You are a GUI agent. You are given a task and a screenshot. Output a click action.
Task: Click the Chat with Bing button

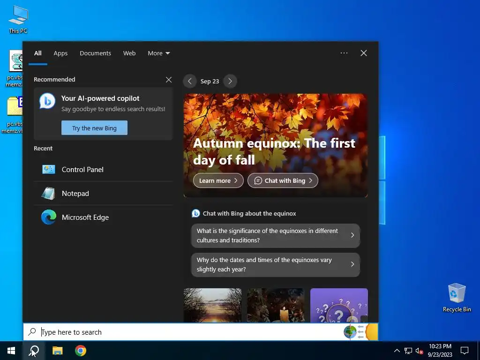(283, 180)
